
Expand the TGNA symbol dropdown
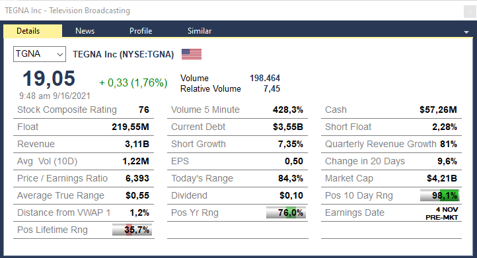point(40,54)
